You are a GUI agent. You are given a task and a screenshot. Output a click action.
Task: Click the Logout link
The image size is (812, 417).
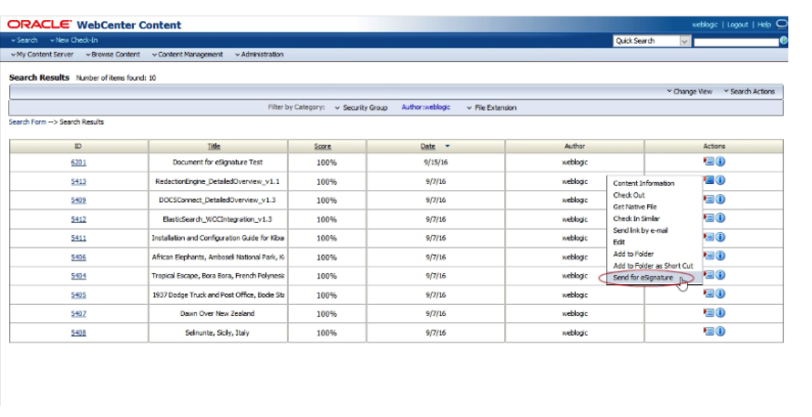coord(737,25)
